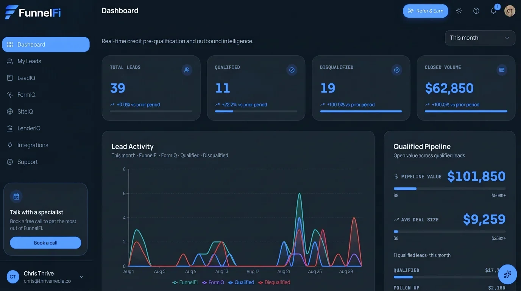The height and width of the screenshot is (291, 521).
Task: Click the Qualified Pipeline heading
Action: tap(422, 147)
